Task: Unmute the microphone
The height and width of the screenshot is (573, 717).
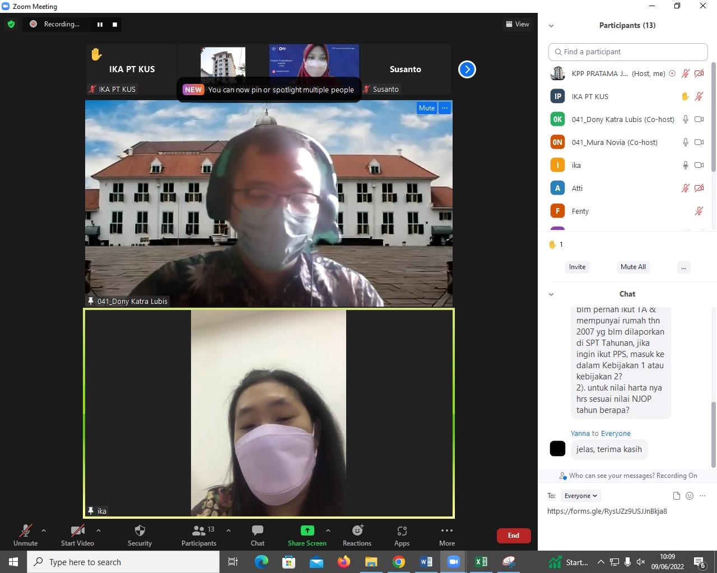Action: pyautogui.click(x=25, y=530)
